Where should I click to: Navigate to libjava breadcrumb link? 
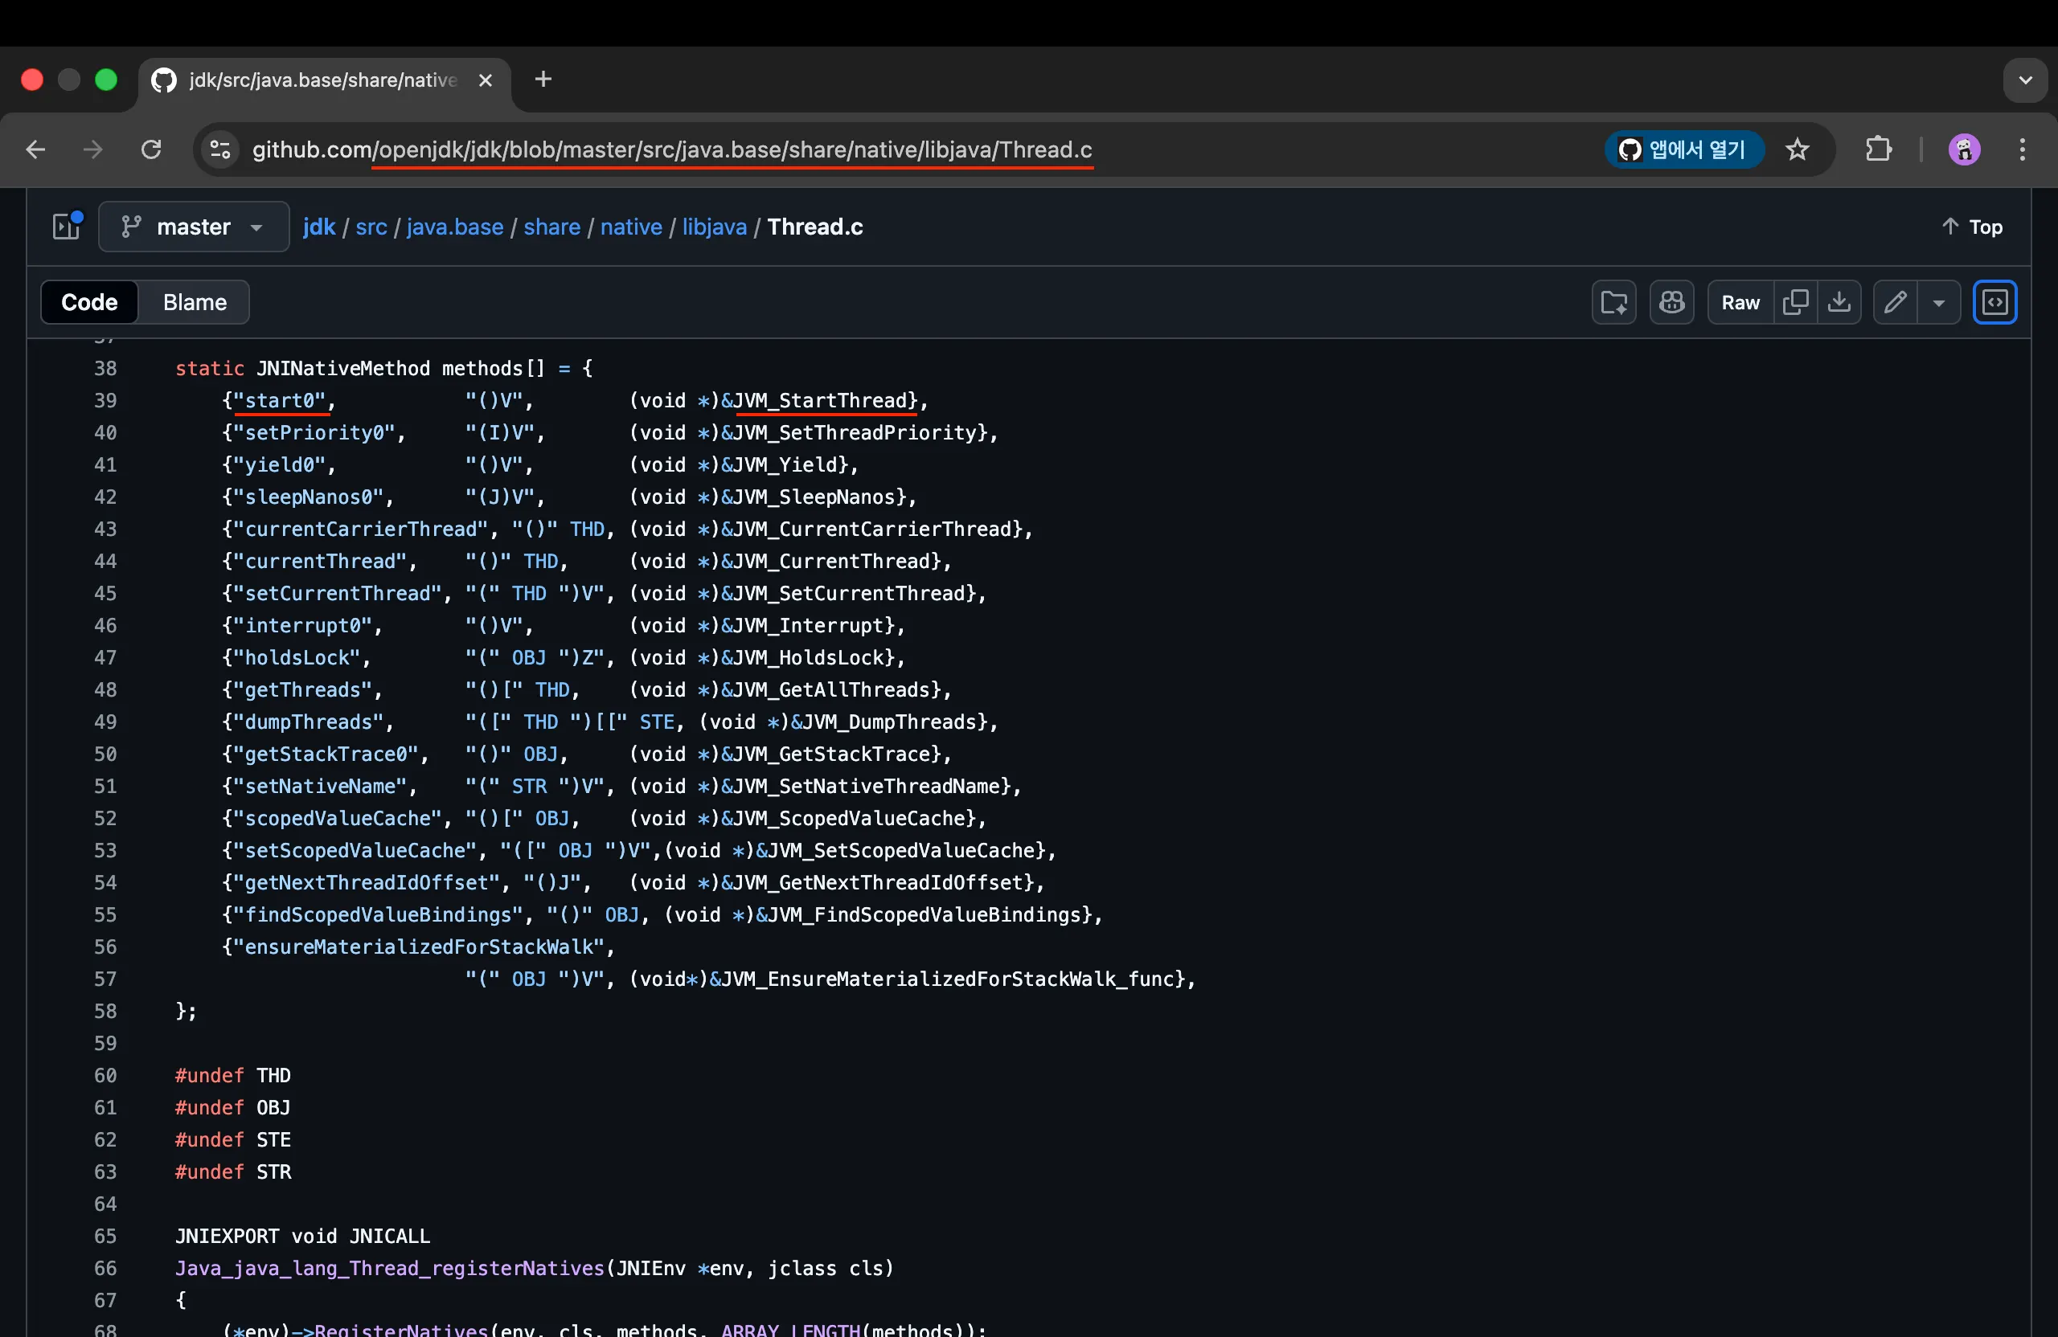tap(714, 227)
